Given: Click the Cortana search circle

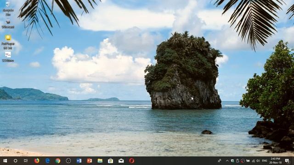Looking at the screenshot, I should 15,161.
